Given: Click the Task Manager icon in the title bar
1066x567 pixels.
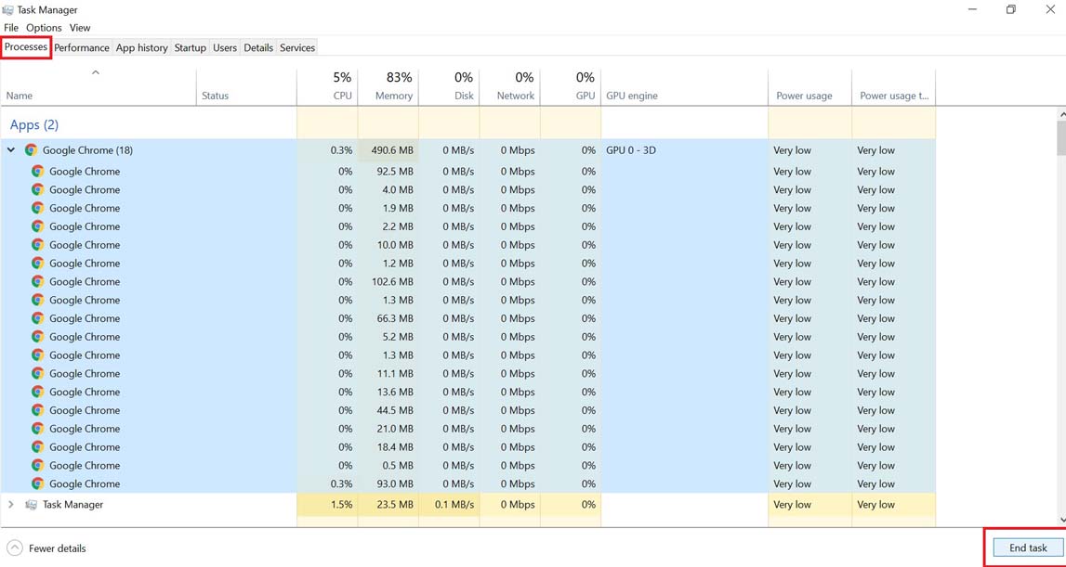Looking at the screenshot, I should click(8, 9).
